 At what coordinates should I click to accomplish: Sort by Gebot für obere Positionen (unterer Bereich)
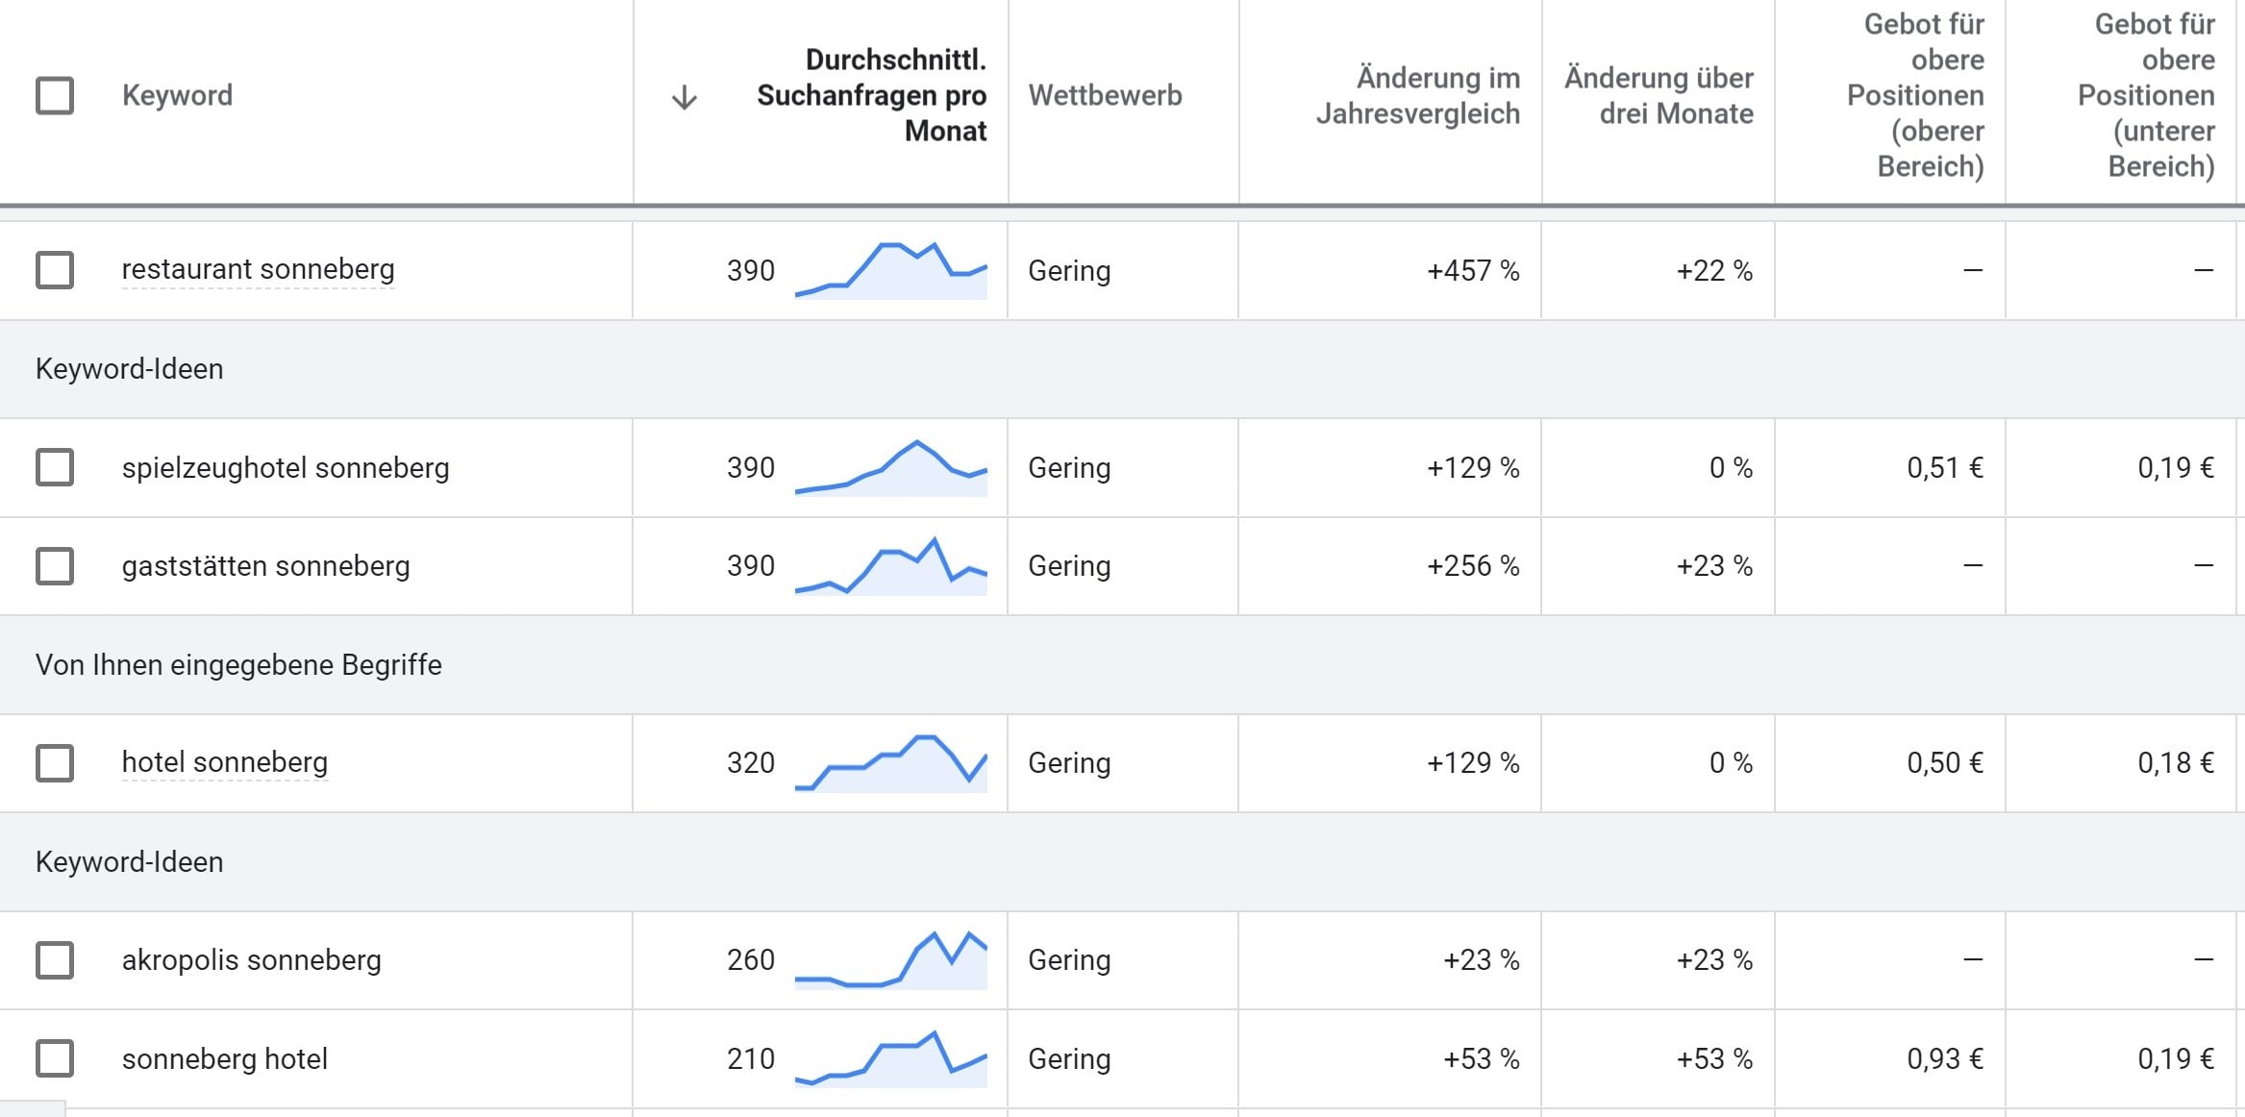click(x=2146, y=95)
